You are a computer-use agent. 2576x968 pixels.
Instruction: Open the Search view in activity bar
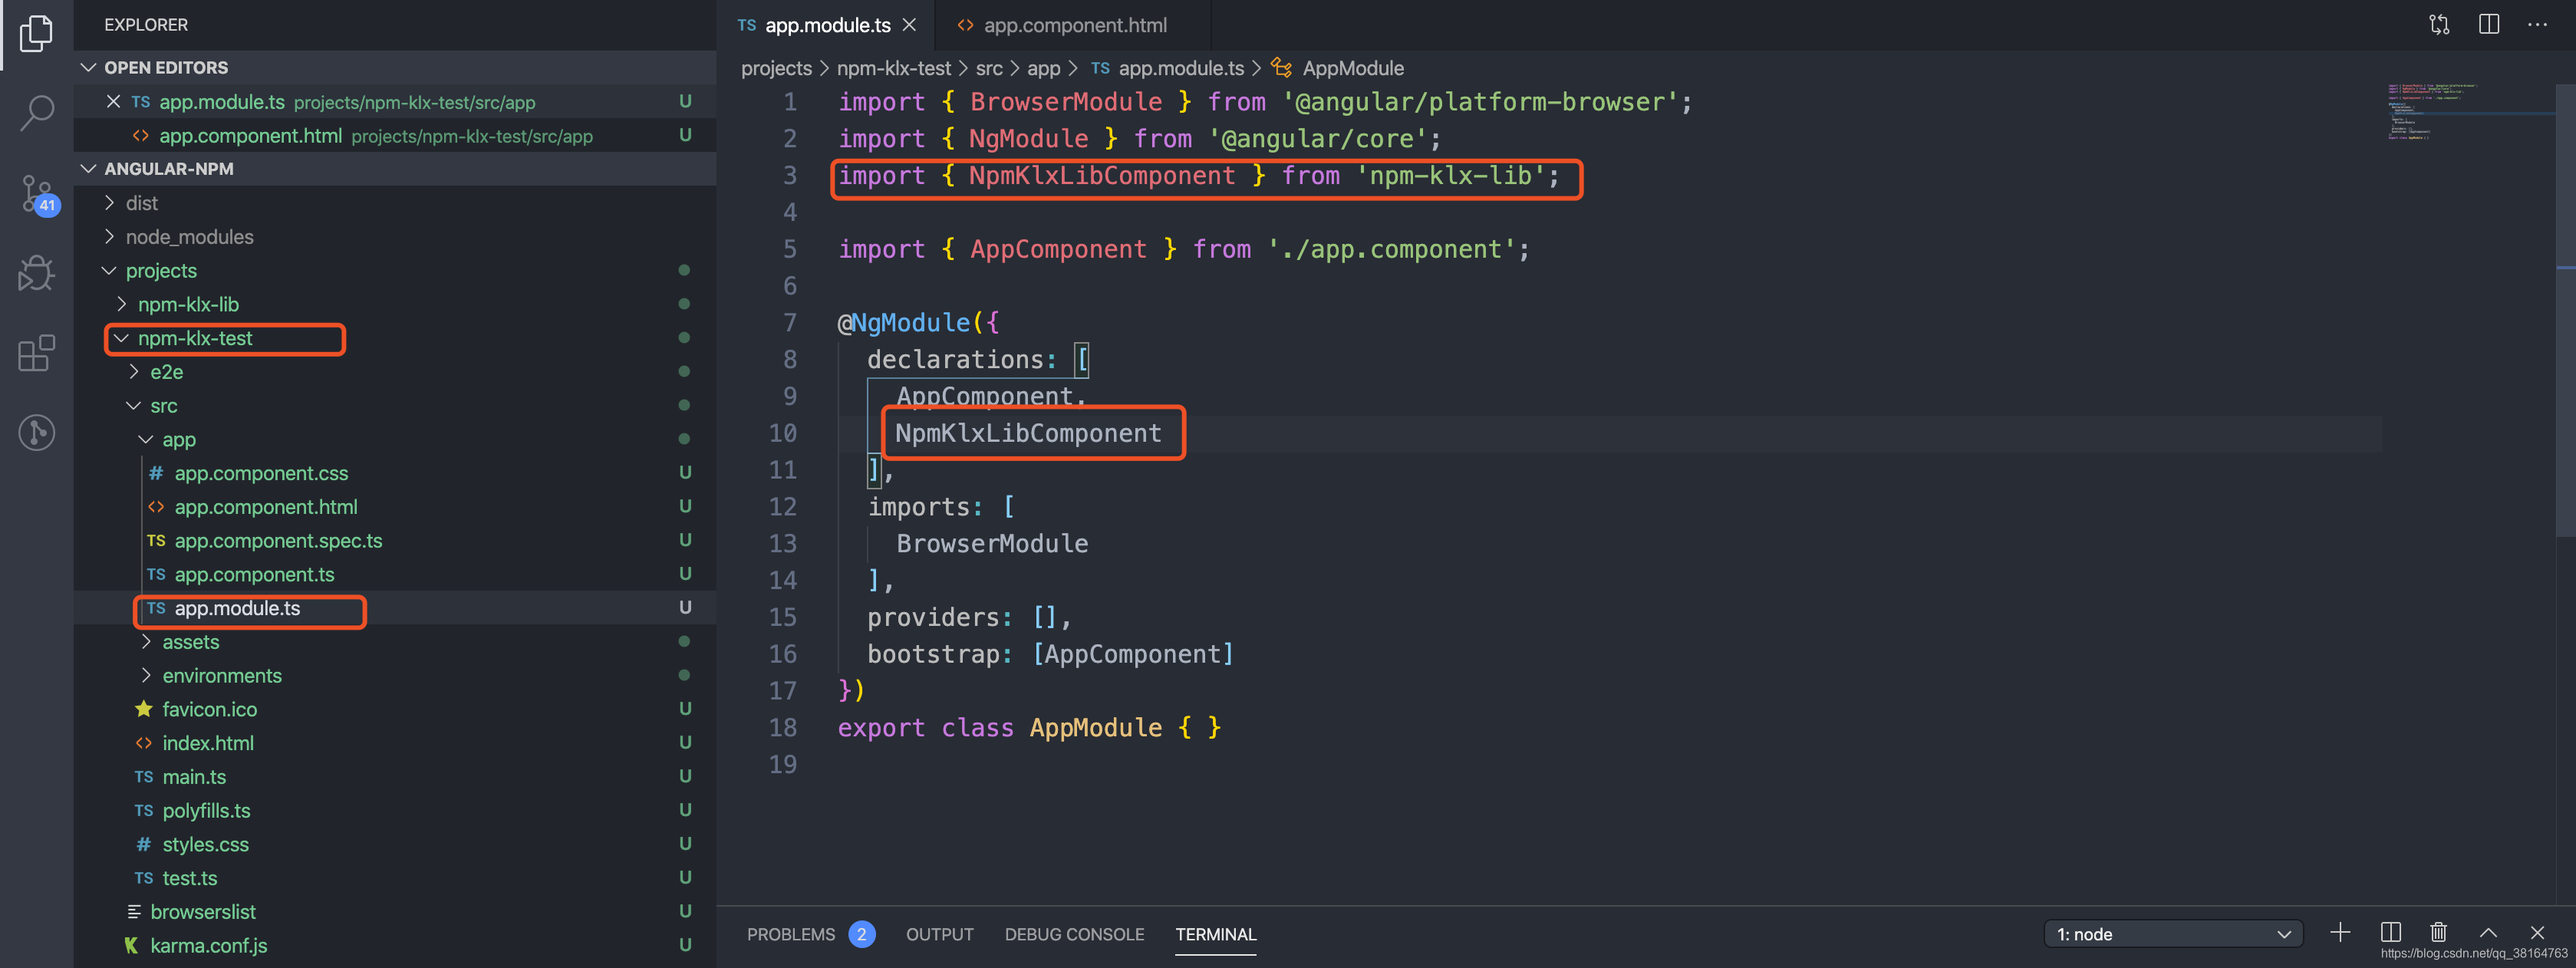[36, 112]
